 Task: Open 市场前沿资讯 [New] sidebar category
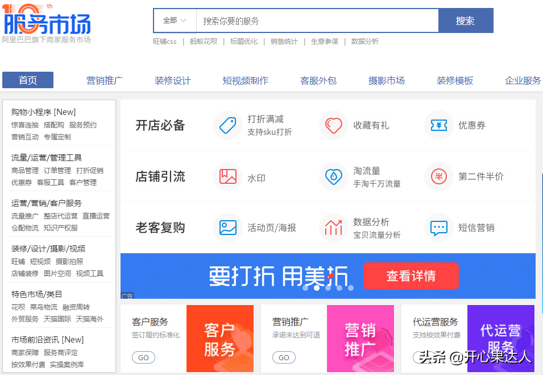(x=47, y=340)
